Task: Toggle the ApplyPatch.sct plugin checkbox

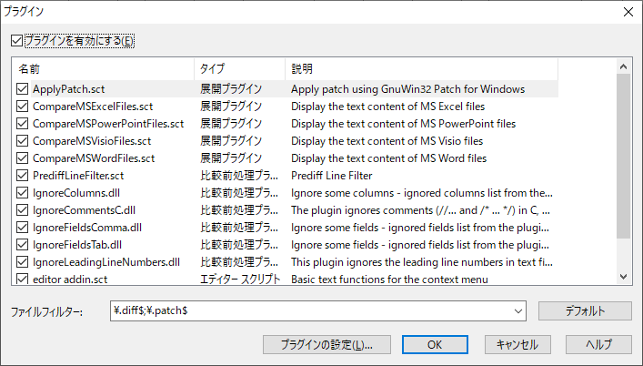Action: pyautogui.click(x=22, y=89)
